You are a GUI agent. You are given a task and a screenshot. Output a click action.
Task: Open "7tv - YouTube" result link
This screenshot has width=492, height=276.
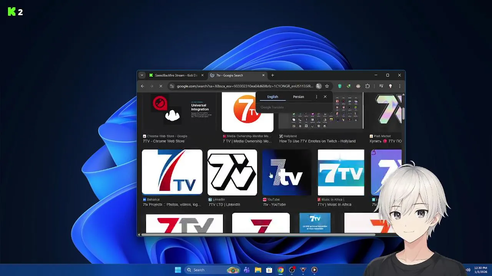click(274, 204)
